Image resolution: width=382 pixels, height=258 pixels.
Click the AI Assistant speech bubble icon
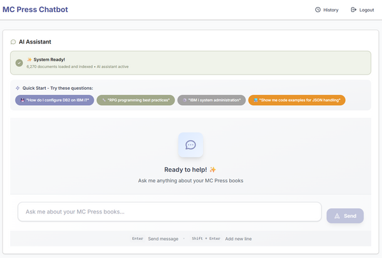click(x=13, y=42)
